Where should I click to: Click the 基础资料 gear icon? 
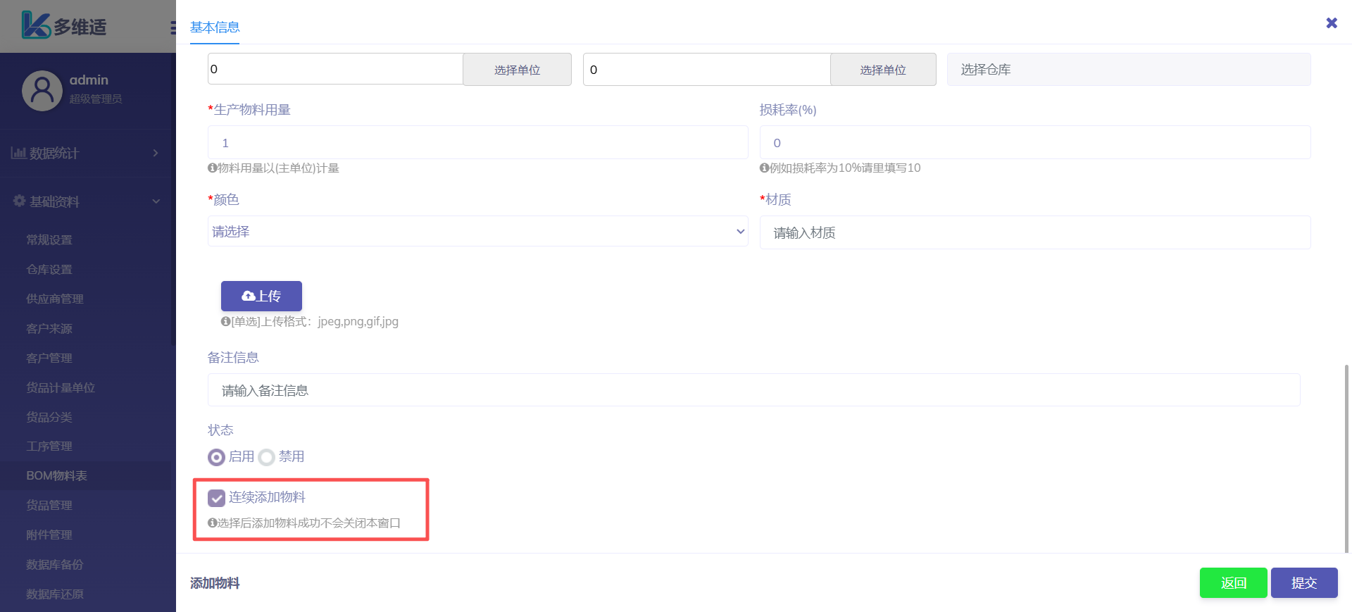point(19,201)
